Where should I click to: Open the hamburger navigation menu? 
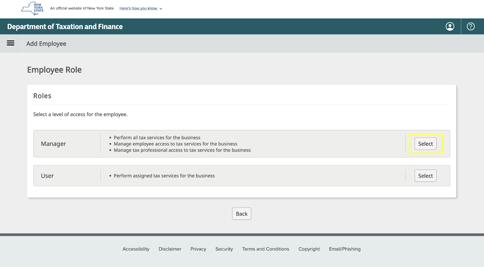tap(11, 43)
